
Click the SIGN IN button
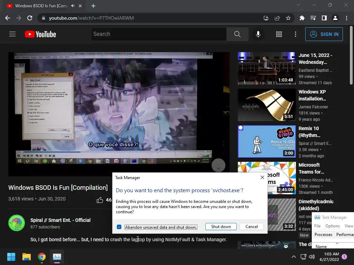324,34
